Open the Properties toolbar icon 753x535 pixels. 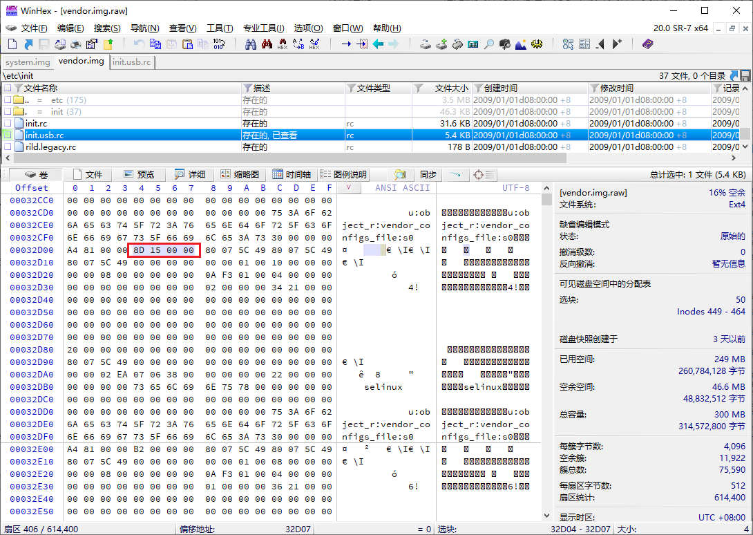(92, 44)
